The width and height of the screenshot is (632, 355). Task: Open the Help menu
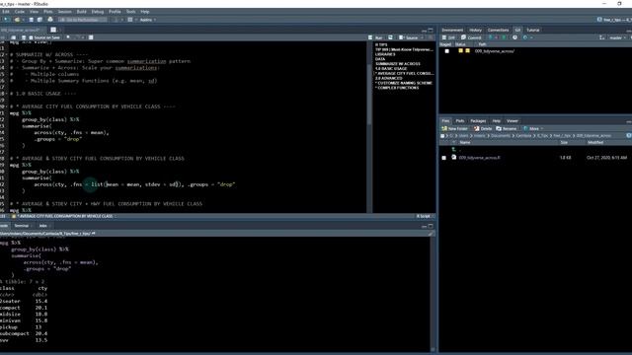tap(145, 12)
